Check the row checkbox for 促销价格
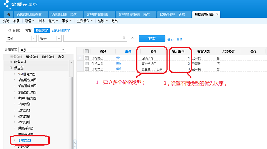 (87, 58)
